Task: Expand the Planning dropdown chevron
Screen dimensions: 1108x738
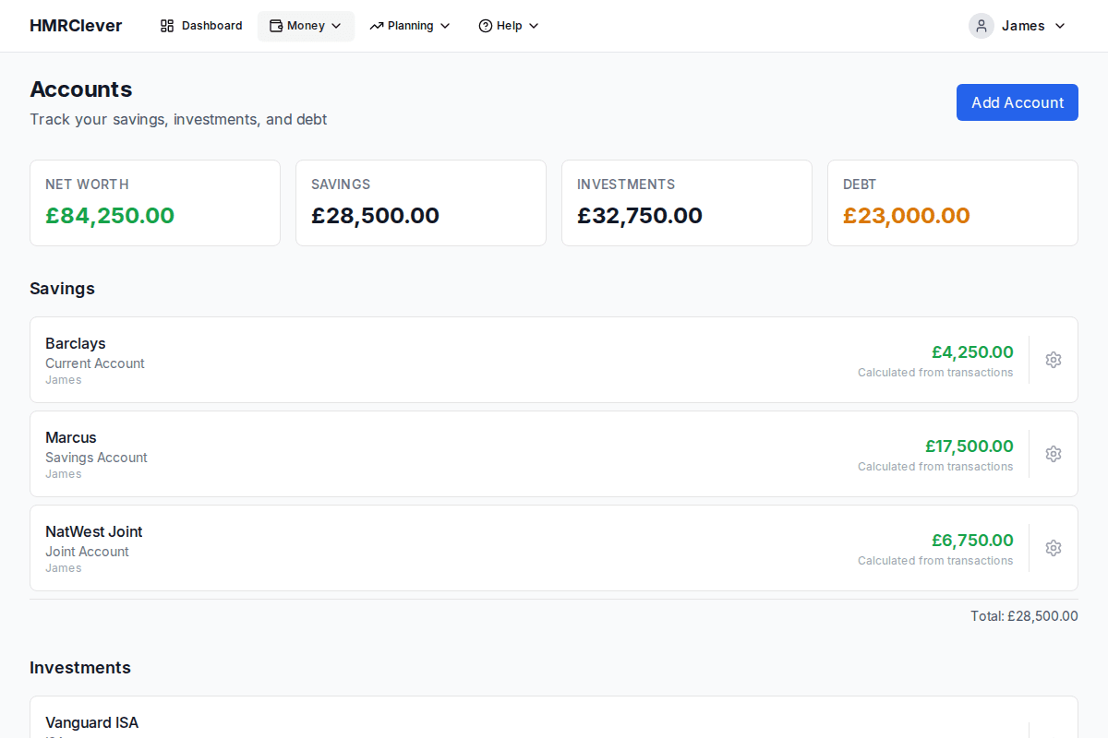Action: [446, 26]
